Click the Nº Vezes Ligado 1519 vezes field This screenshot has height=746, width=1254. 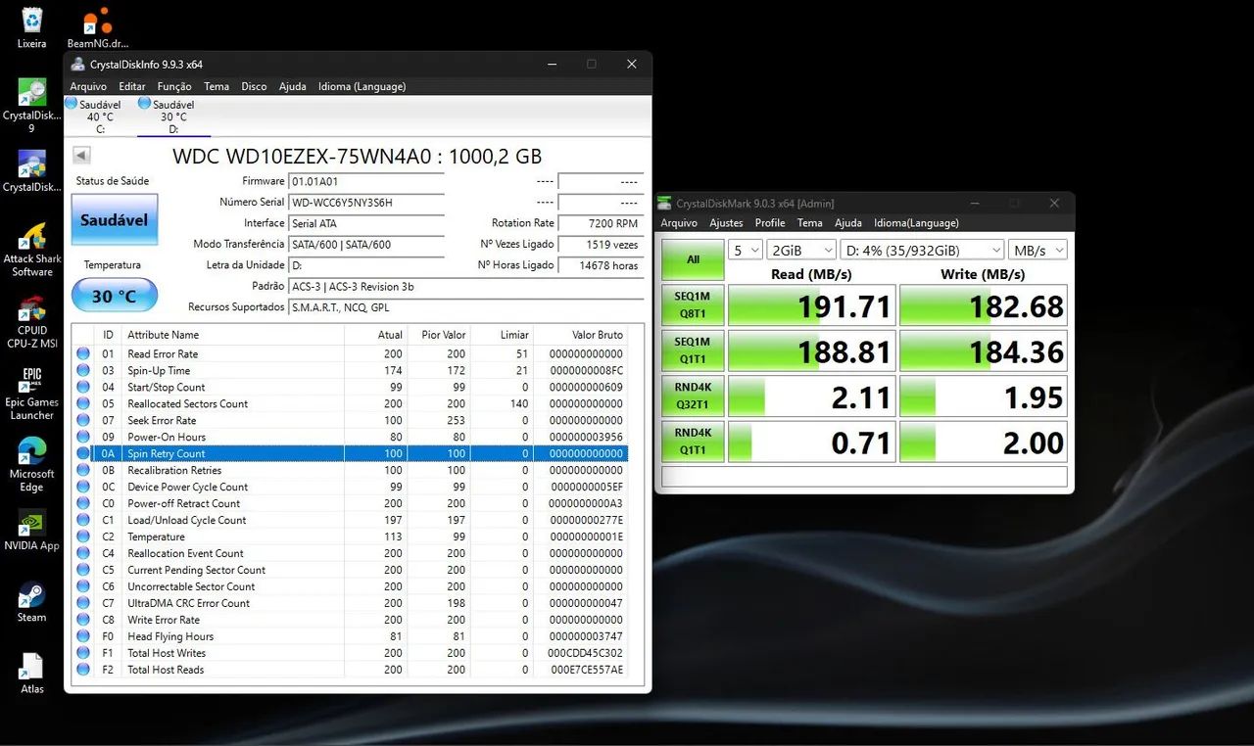click(601, 245)
